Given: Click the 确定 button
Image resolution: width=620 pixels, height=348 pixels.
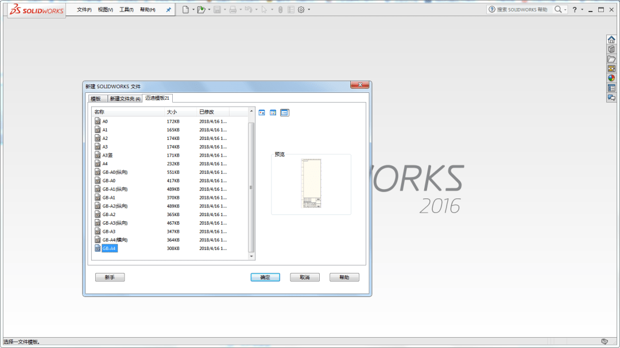Looking at the screenshot, I should [x=265, y=277].
